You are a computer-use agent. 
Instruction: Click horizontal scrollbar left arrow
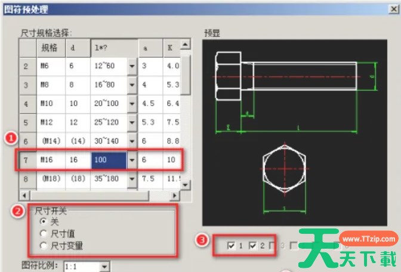[24, 196]
